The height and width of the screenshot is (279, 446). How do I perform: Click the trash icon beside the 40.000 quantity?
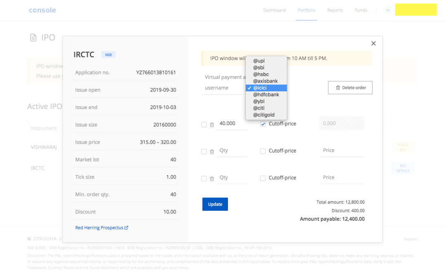click(212, 125)
